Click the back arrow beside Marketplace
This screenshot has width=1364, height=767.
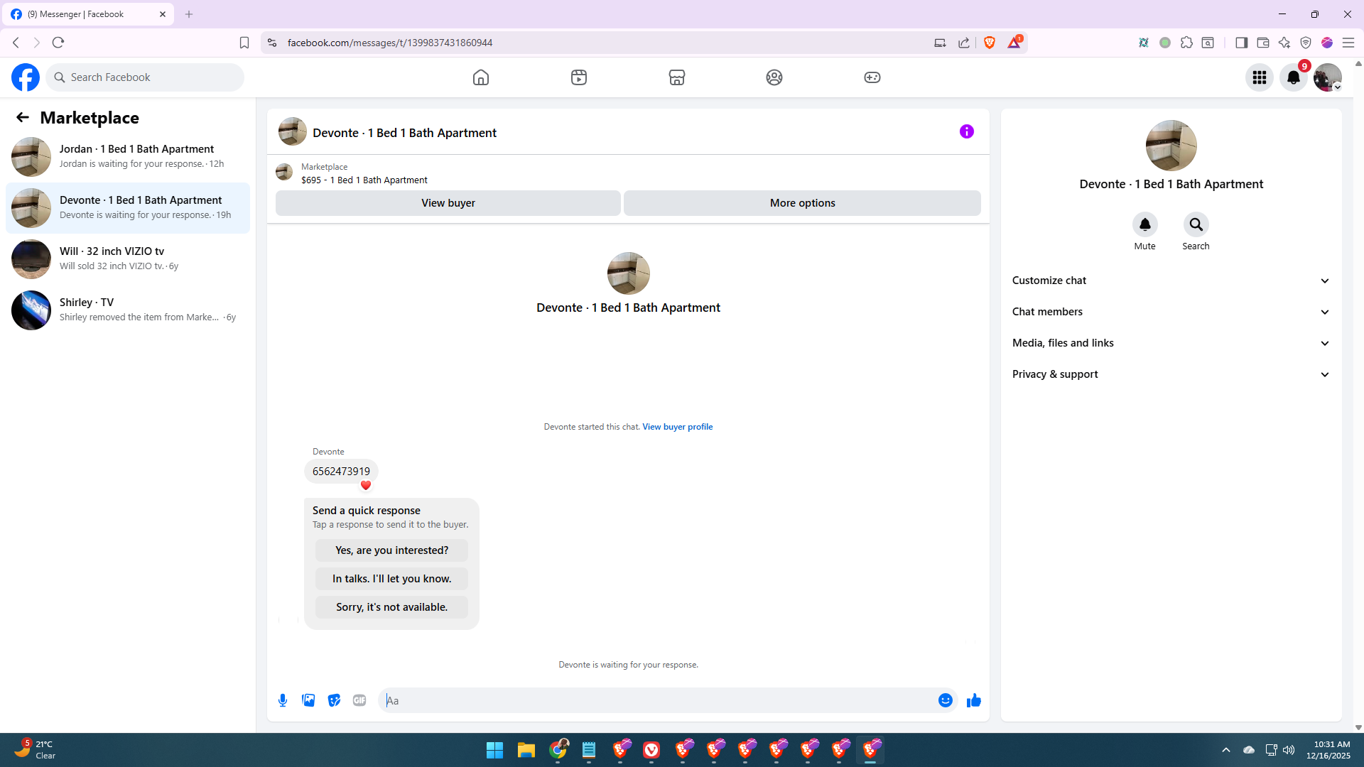pyautogui.click(x=23, y=117)
